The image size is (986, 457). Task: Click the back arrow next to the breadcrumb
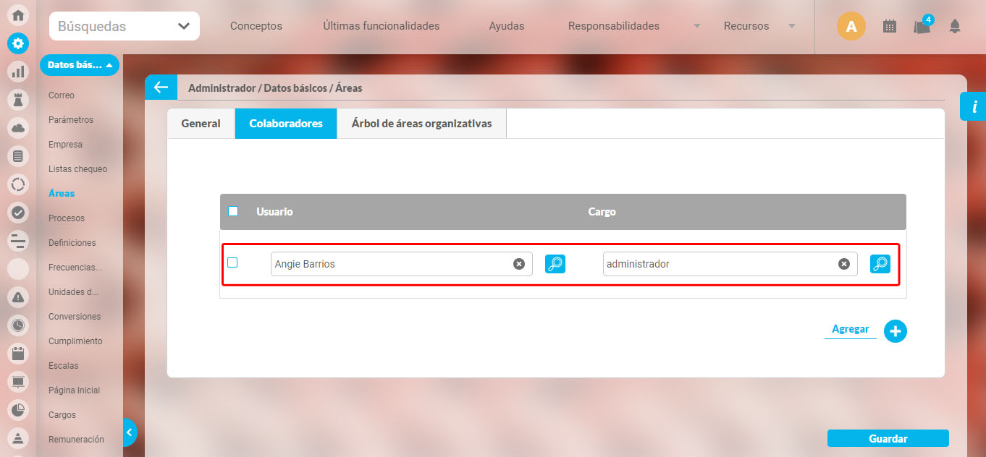pyautogui.click(x=161, y=87)
